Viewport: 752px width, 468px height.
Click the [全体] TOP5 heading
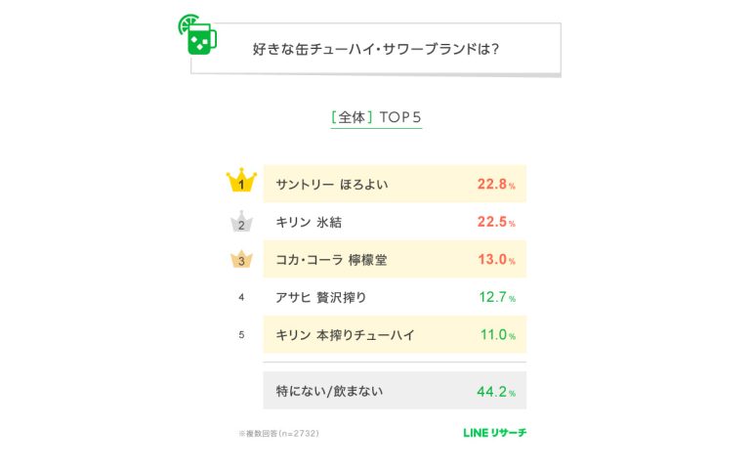376,117
